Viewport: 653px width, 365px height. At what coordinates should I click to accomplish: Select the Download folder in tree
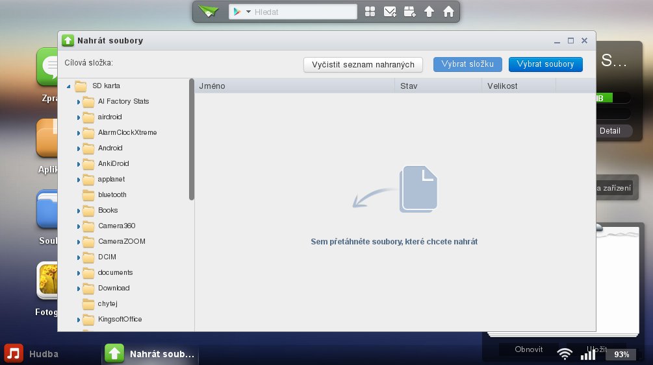coord(114,288)
